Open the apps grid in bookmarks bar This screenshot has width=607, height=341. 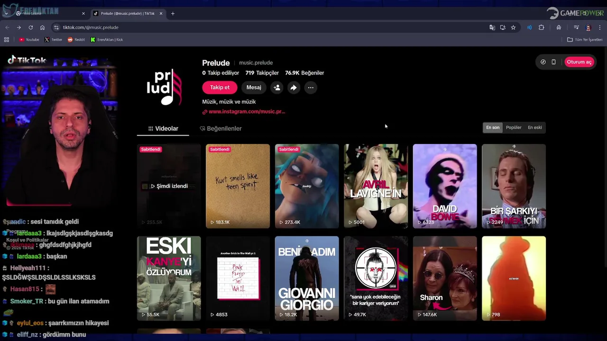[x=7, y=40]
